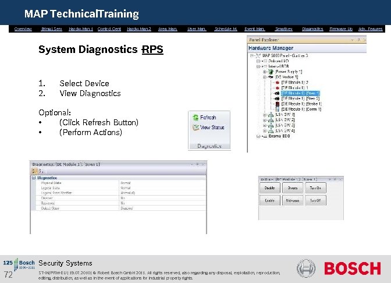Select [DE Module 1]: [Comm 1] tree item

pyautogui.click(x=301, y=109)
